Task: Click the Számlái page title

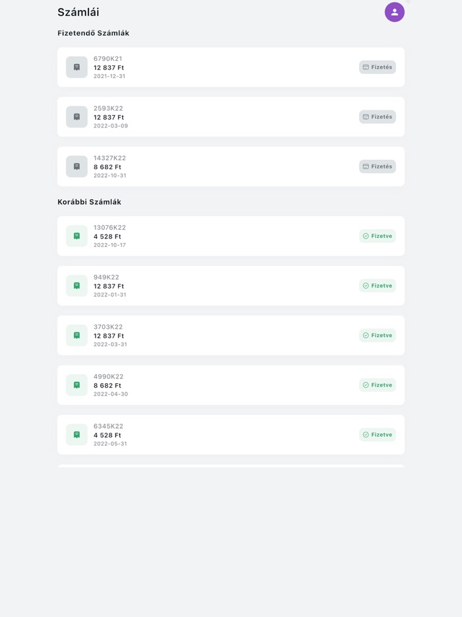Action: 79,12
